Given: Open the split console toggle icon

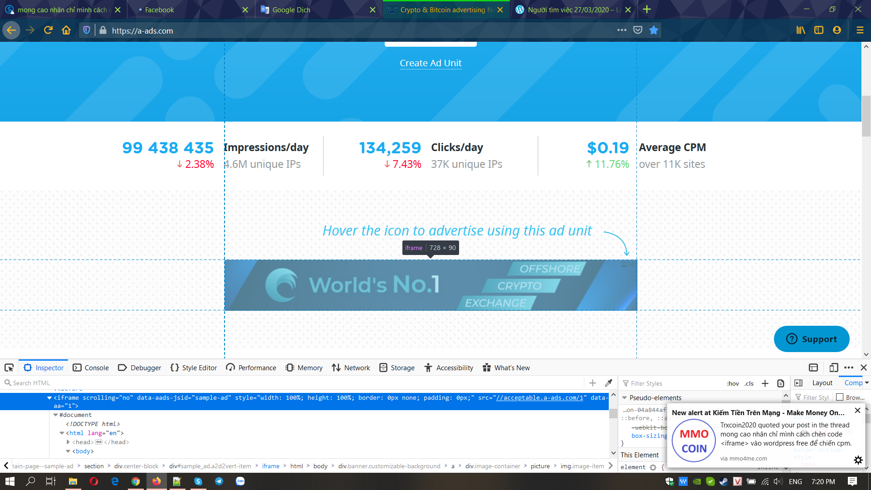Looking at the screenshot, I should [x=813, y=367].
